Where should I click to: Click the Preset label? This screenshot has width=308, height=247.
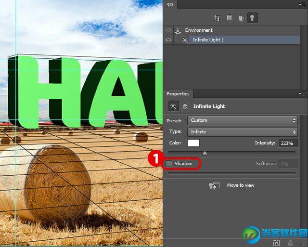pos(174,121)
